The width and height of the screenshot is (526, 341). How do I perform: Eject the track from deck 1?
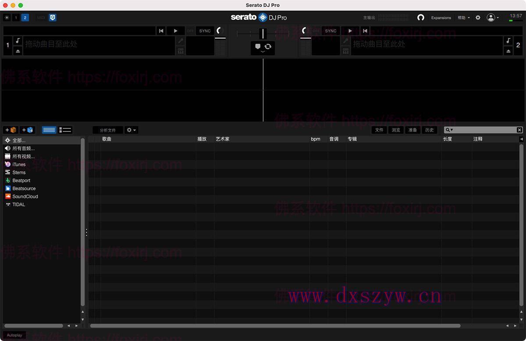[18, 51]
